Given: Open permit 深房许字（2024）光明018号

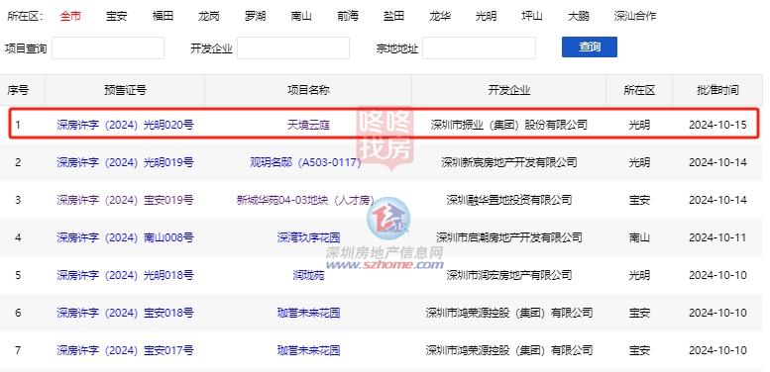Looking at the screenshot, I should tap(125, 275).
